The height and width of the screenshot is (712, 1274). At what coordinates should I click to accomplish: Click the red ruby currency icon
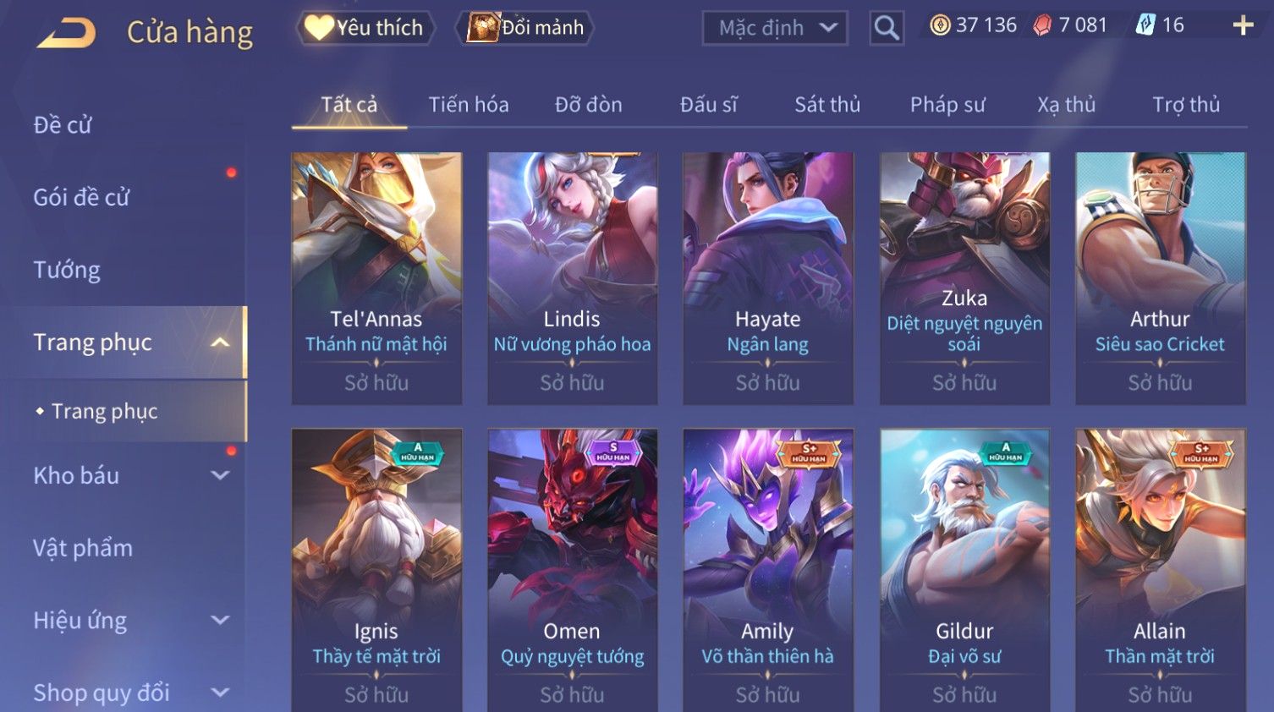pos(1043,25)
